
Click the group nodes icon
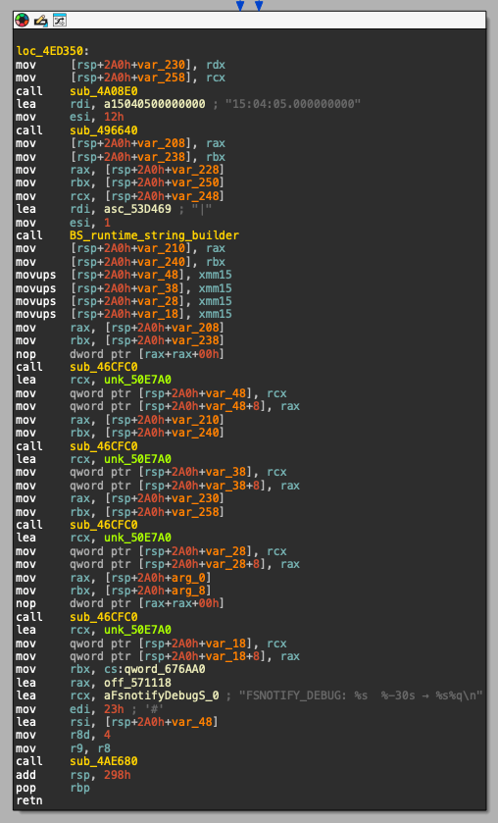click(x=60, y=21)
